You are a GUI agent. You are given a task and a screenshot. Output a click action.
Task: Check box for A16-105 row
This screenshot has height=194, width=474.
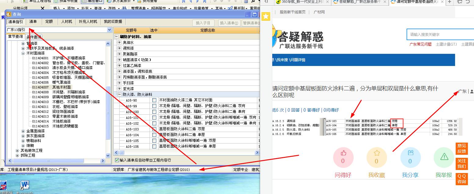[154, 140]
